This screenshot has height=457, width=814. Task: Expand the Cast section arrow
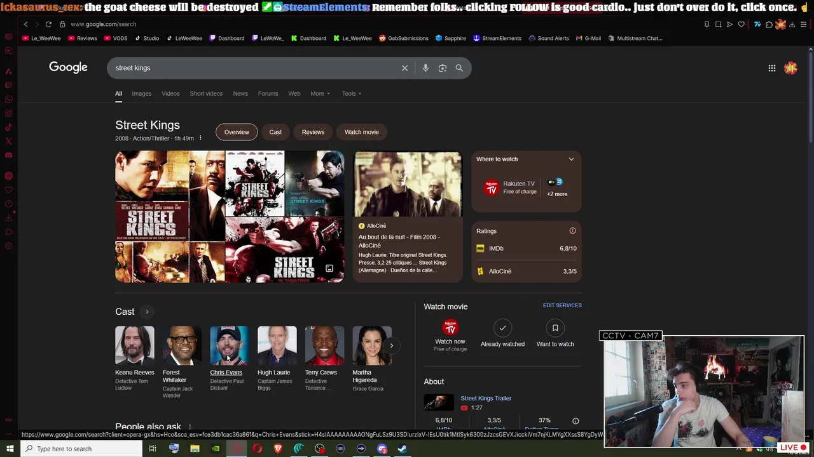(146, 312)
